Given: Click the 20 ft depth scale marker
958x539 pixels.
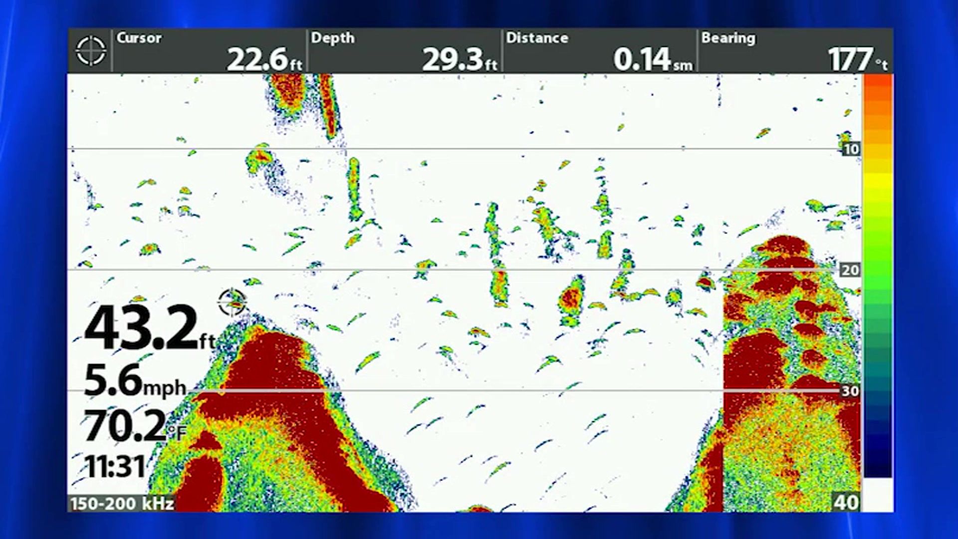Looking at the screenshot, I should tap(850, 270).
